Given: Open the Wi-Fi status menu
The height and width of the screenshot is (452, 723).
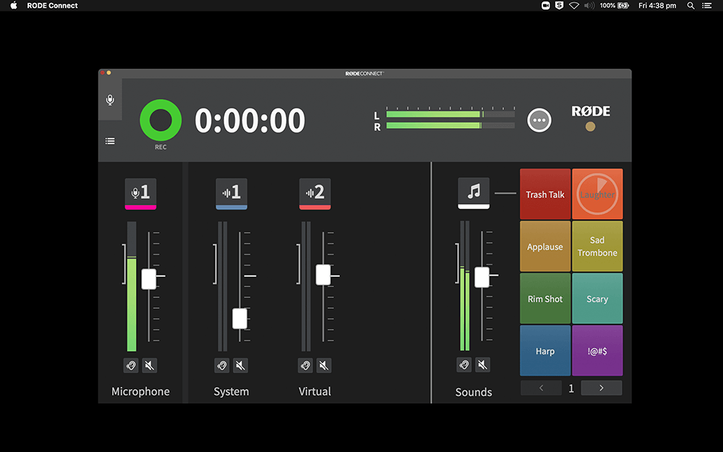Looking at the screenshot, I should [x=574, y=6].
